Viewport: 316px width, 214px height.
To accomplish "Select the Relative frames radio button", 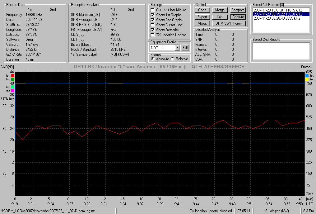I will pyautogui.click(x=172, y=59).
